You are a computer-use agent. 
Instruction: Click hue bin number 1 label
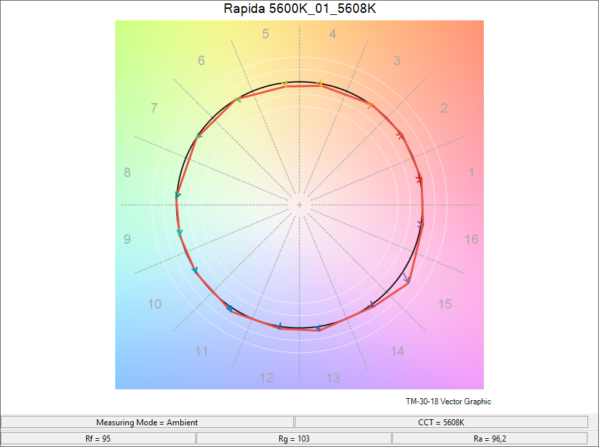click(472, 172)
